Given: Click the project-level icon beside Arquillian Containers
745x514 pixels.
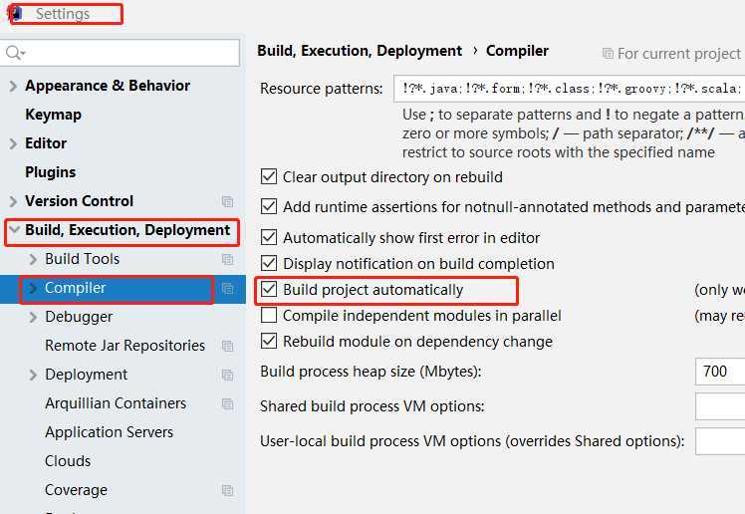Looking at the screenshot, I should pyautogui.click(x=227, y=403).
